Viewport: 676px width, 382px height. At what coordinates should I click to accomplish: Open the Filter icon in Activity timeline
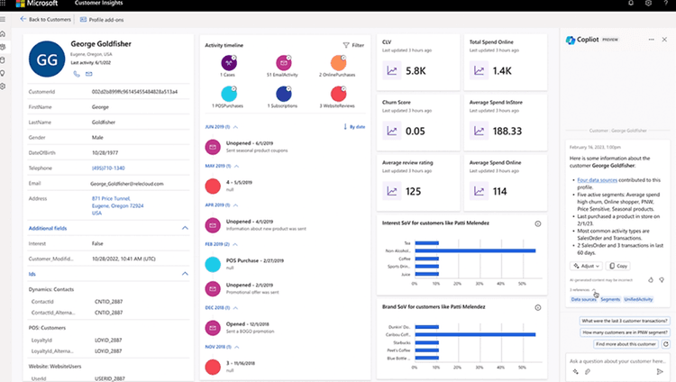pos(352,44)
